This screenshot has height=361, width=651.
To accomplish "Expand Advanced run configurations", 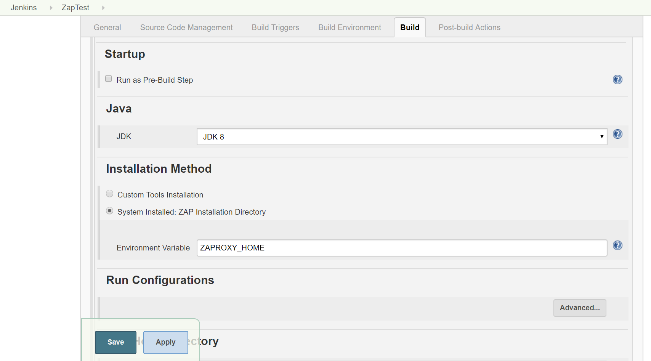I will coord(580,308).
